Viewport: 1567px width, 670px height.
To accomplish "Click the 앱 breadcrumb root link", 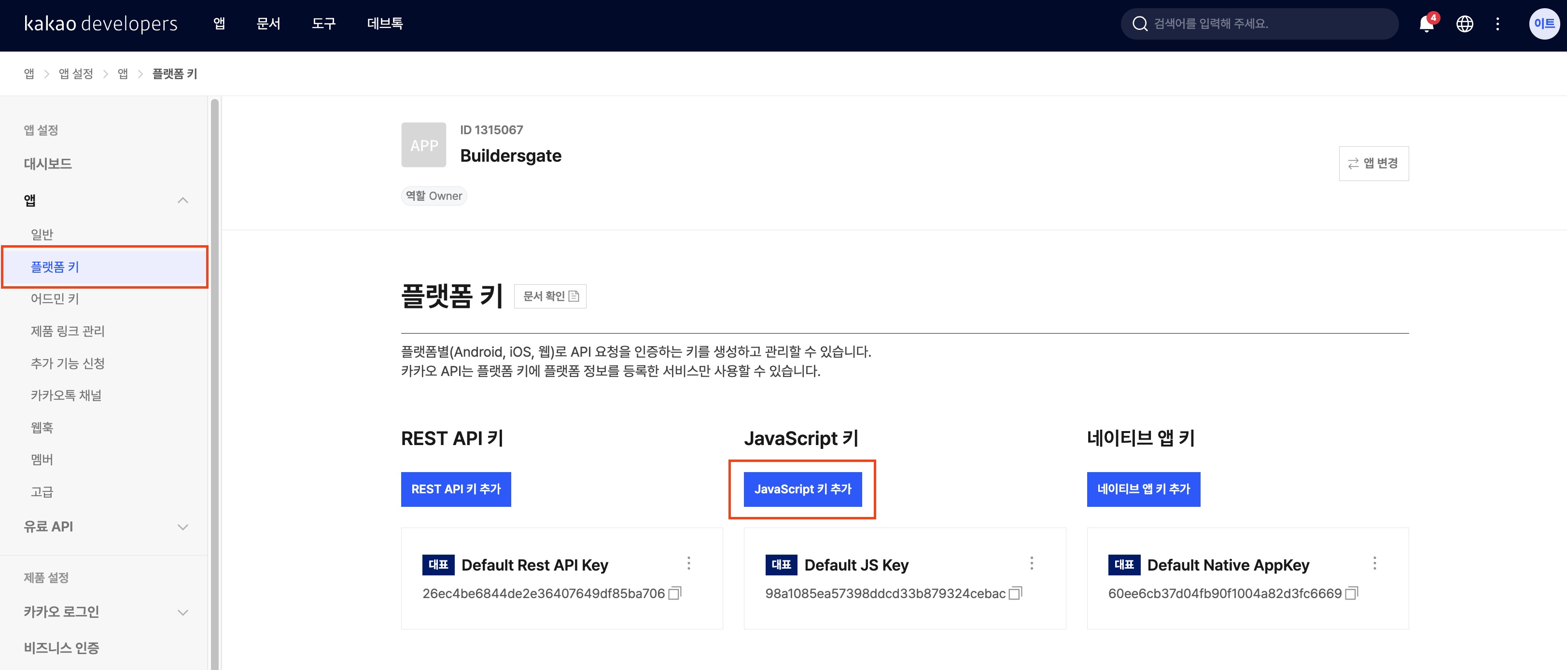I will point(29,73).
